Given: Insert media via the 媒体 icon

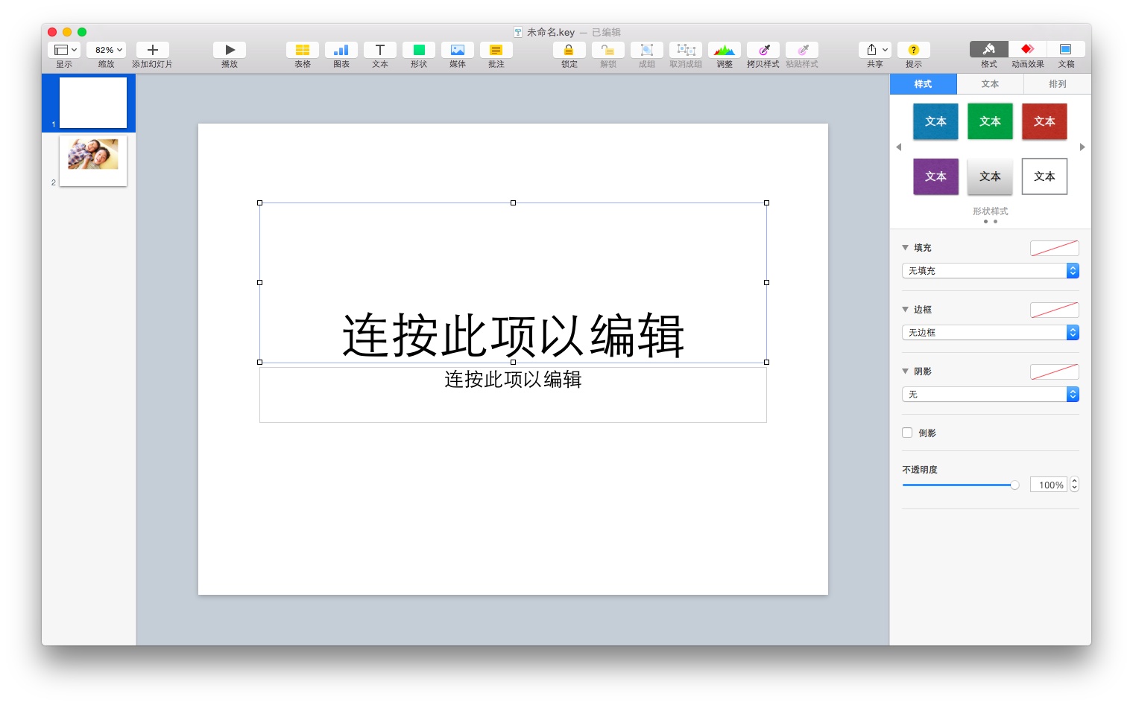Looking at the screenshot, I should point(457,54).
